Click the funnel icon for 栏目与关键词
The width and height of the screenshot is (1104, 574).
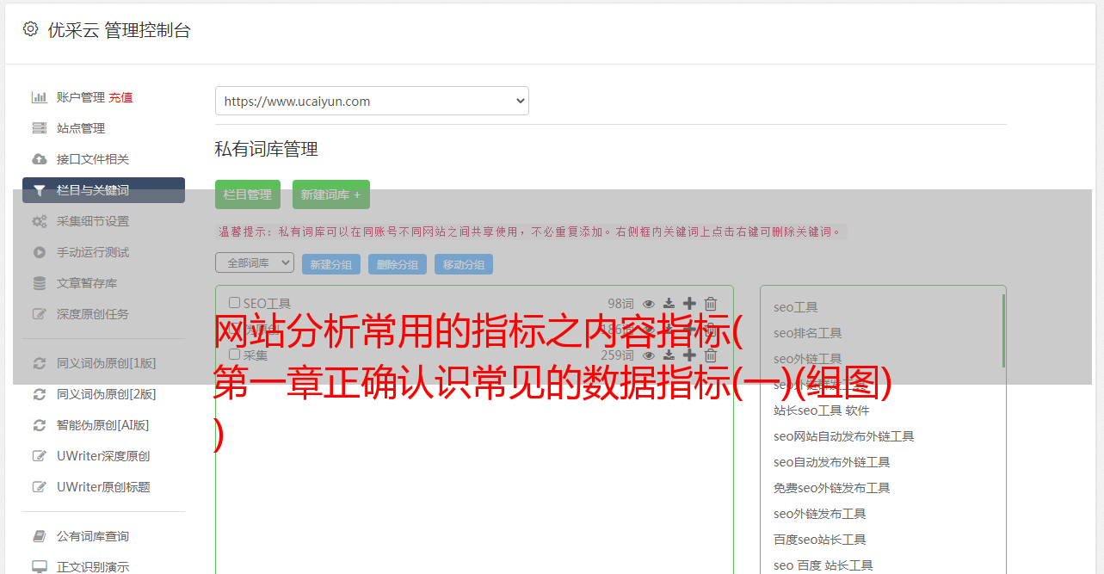(40, 190)
